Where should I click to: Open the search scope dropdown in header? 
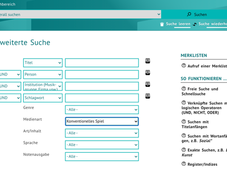(x=80, y=15)
